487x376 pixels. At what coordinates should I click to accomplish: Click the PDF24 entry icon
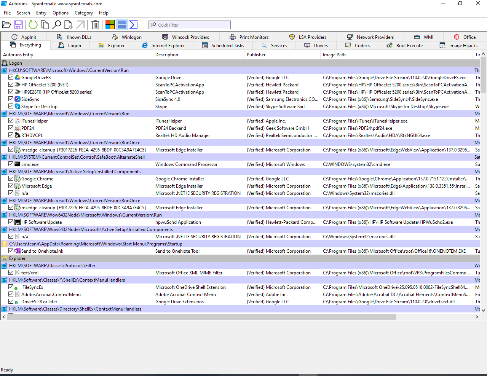click(18, 128)
